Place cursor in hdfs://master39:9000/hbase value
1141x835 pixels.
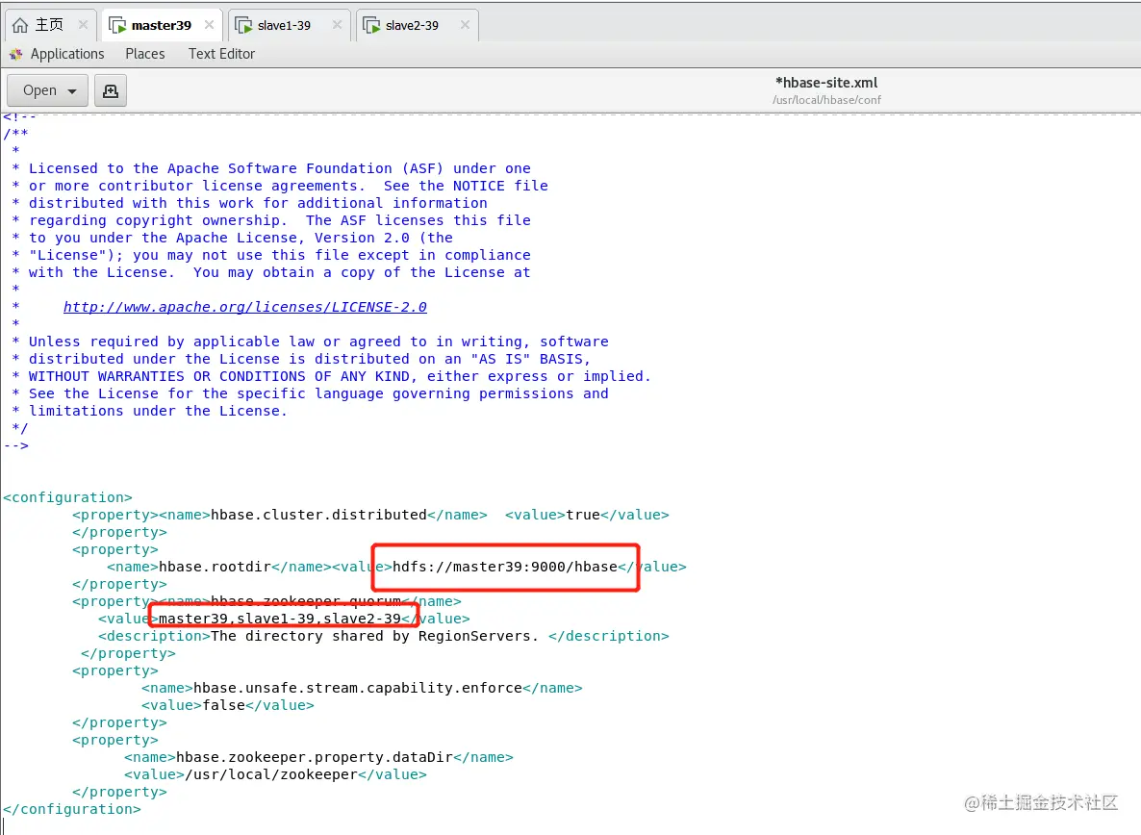pyautogui.click(x=505, y=567)
